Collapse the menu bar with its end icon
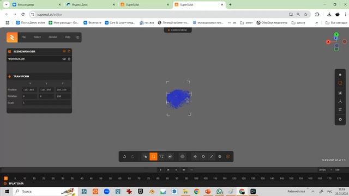The width and height of the screenshot is (349, 196). (77, 38)
